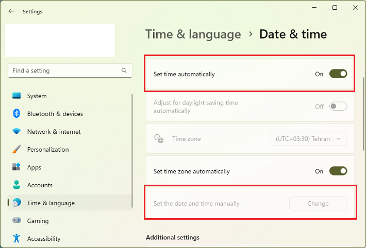Navigate to Accounts settings
Image resolution: width=366 pixels, height=248 pixels.
pyautogui.click(x=70, y=185)
